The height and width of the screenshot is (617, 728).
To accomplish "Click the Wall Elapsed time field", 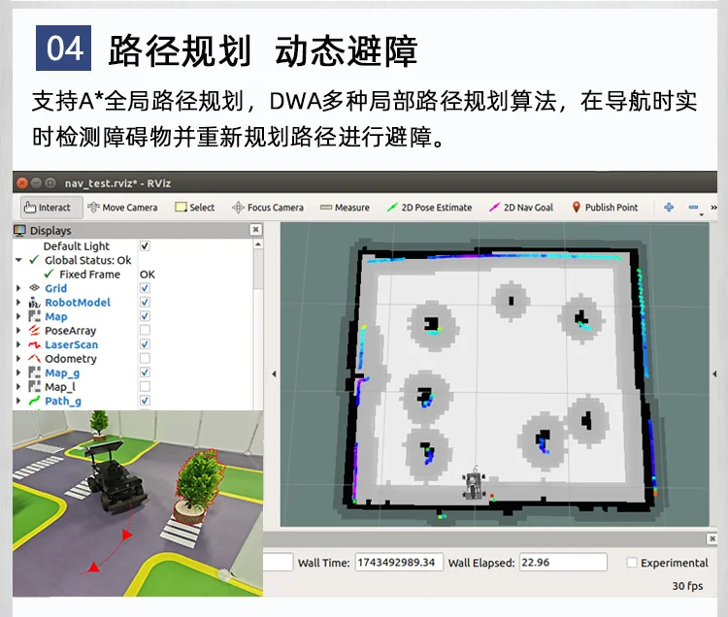I will click(x=563, y=563).
